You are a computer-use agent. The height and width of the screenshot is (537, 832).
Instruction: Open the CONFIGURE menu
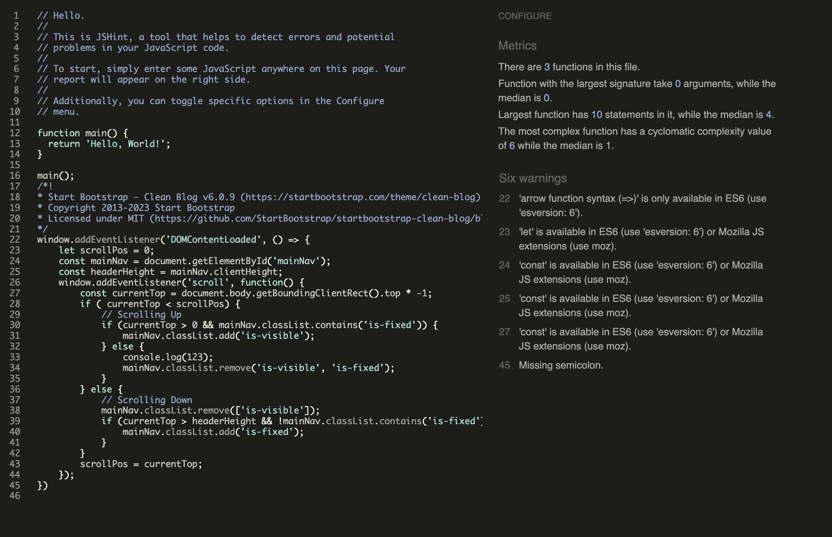[524, 16]
